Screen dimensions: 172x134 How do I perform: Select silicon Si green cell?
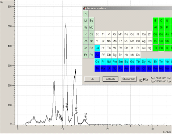coord(161,27)
